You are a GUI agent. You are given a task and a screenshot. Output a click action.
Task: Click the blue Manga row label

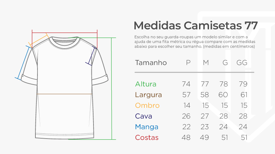[x=147, y=127]
